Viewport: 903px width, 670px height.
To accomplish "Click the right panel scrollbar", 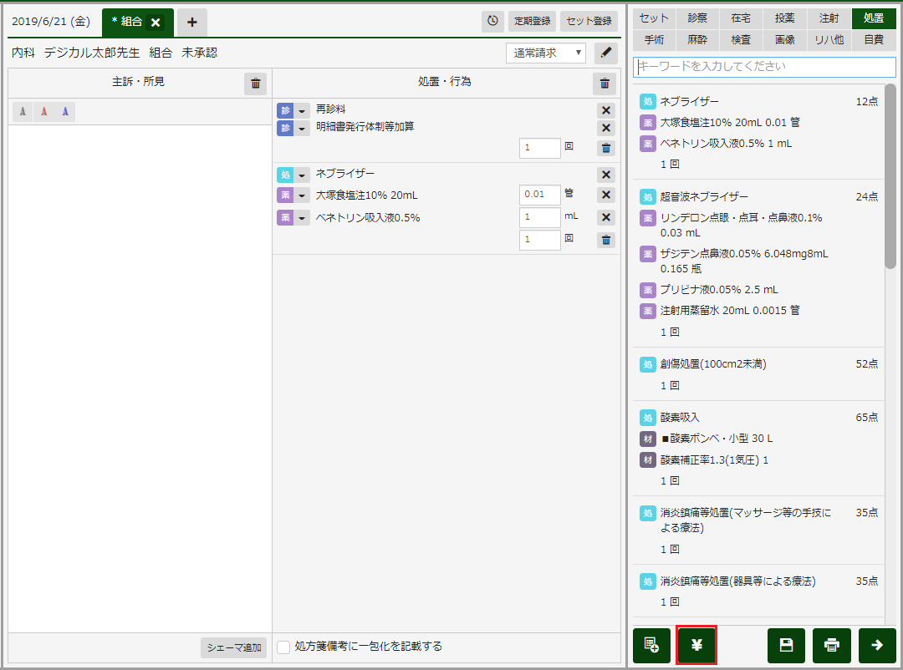I will pos(890,175).
